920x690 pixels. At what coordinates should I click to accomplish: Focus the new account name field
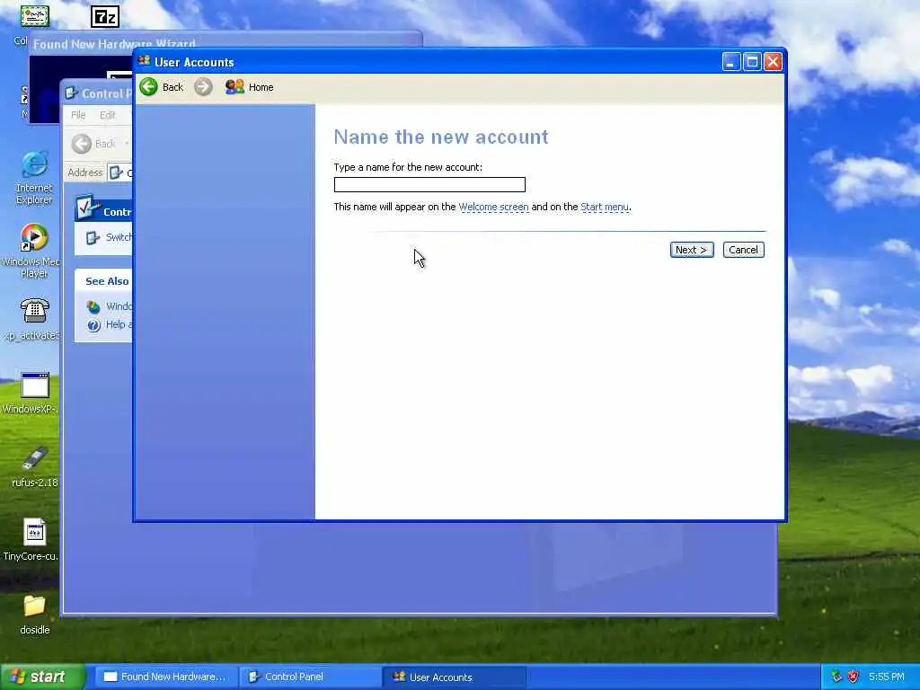pos(429,185)
